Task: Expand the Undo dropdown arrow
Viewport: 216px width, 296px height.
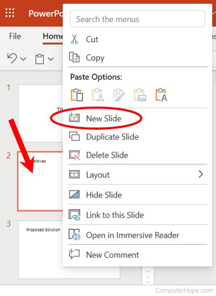Action: point(23,59)
